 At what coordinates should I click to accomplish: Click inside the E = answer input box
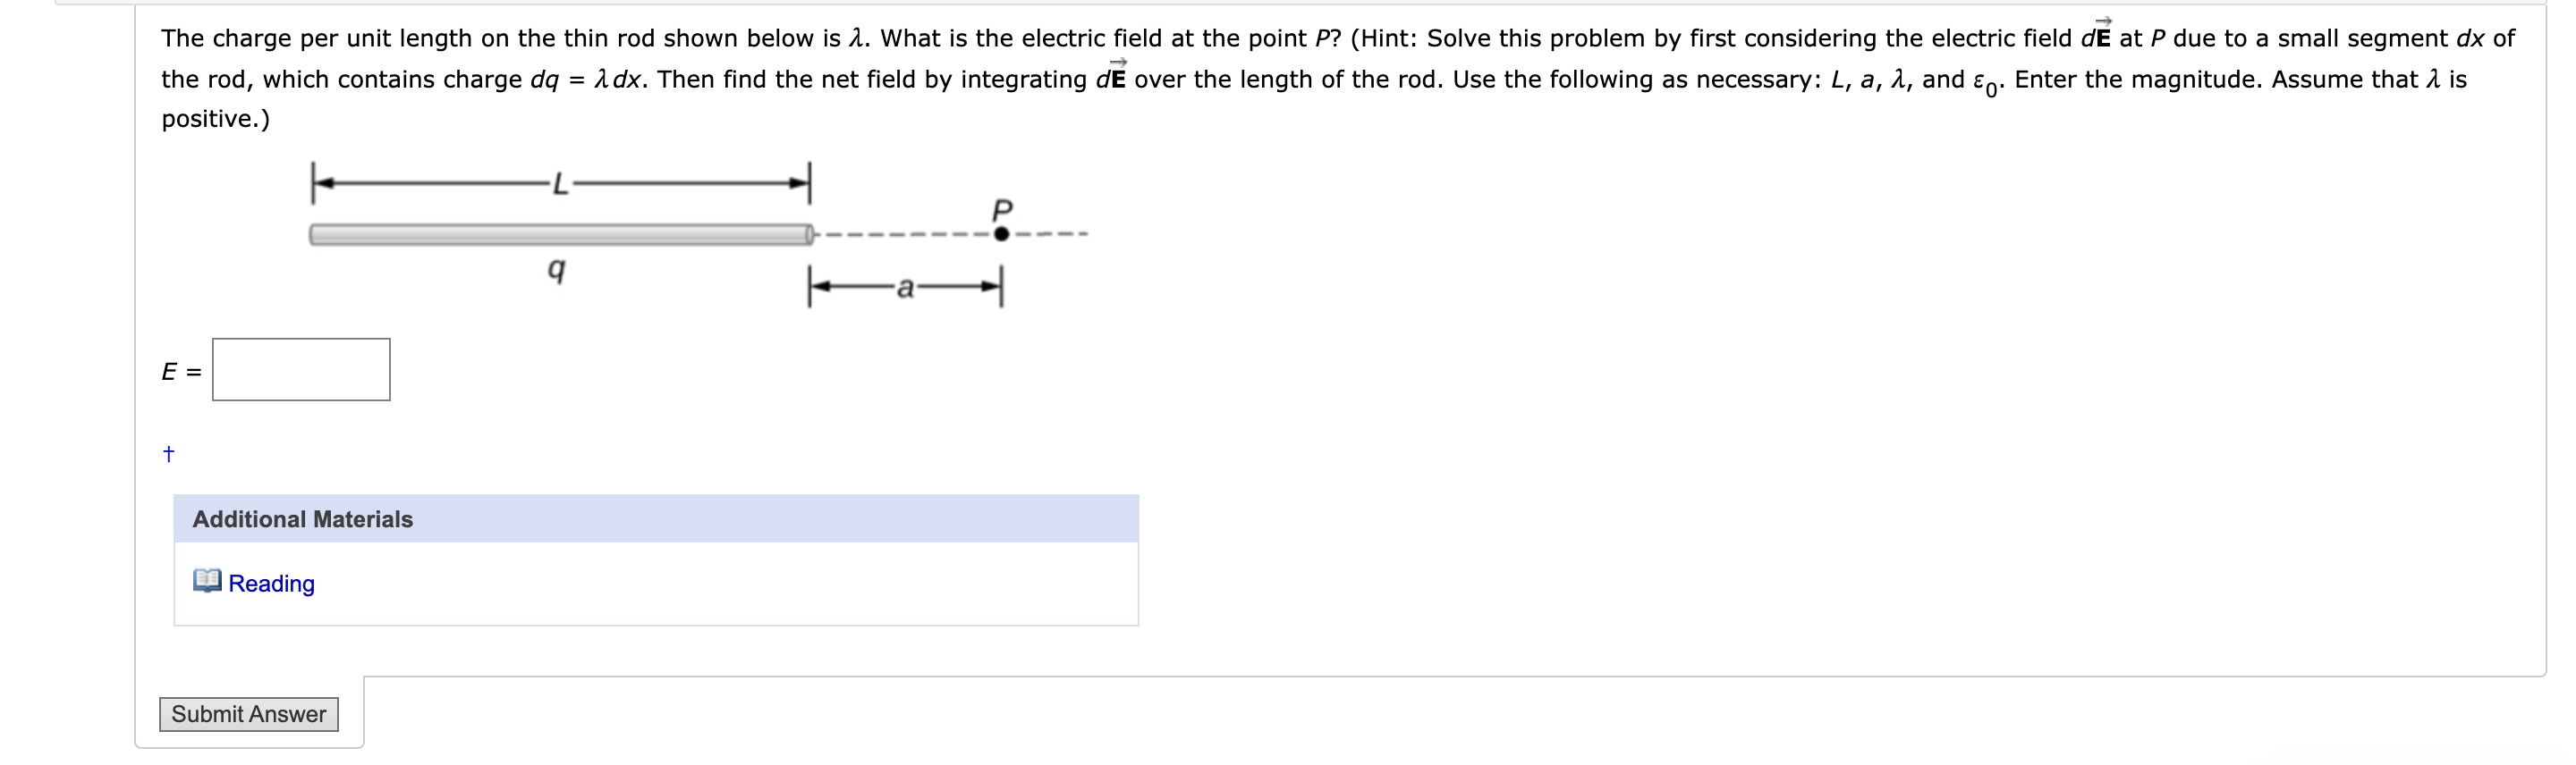298,369
